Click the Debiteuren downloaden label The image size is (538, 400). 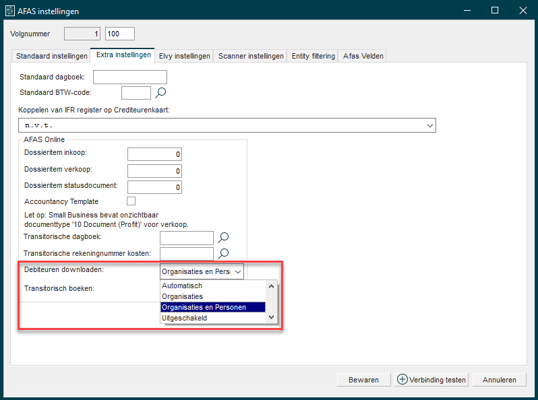[64, 270]
